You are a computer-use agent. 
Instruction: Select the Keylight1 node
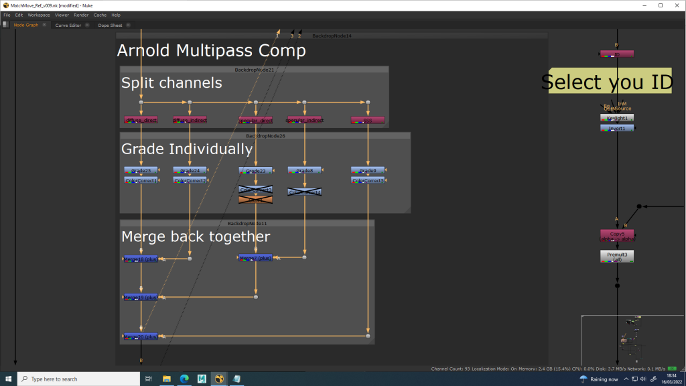(x=617, y=118)
